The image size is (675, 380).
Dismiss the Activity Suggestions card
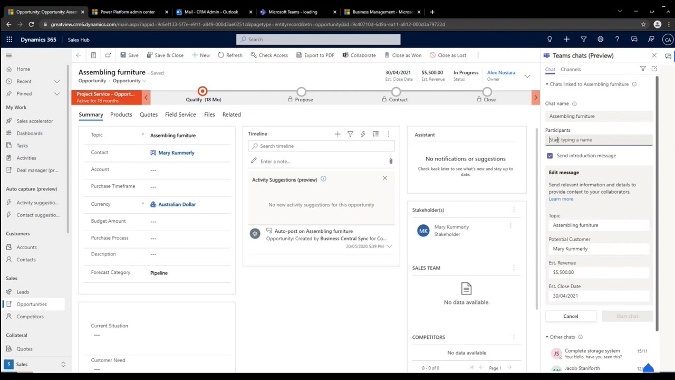tap(384, 178)
